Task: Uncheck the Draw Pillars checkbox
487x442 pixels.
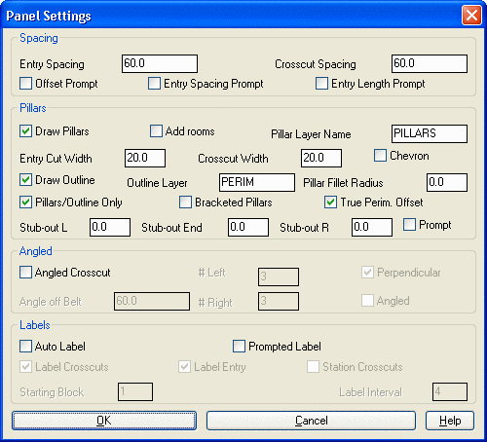Action: pyautogui.click(x=25, y=131)
